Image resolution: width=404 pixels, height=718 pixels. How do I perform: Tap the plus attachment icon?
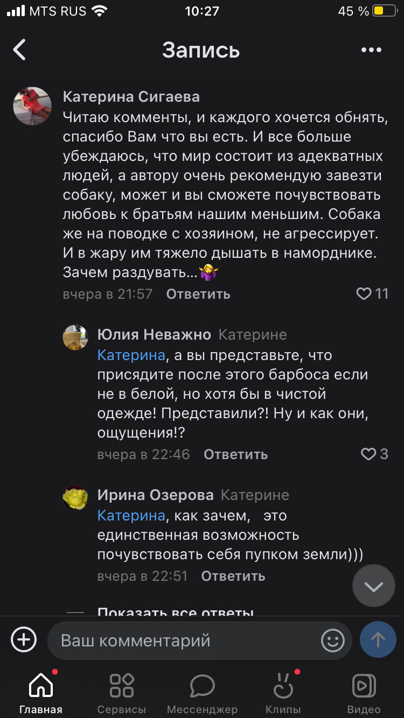click(x=24, y=639)
